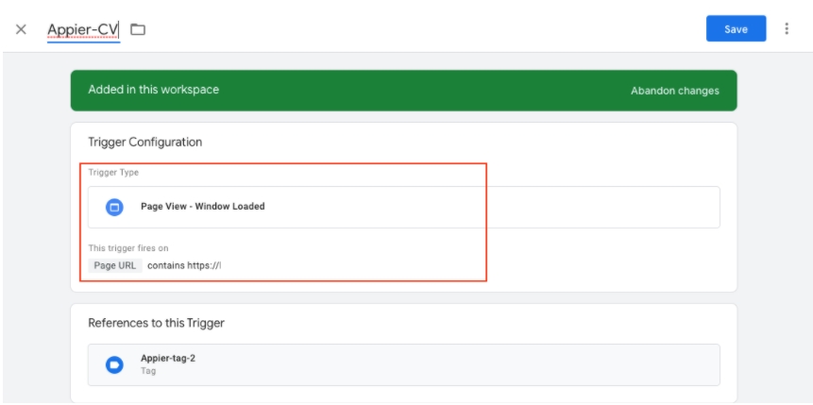Viewport: 813px width, 405px height.
Task: Click Abandon changes in the green banner
Action: tap(674, 91)
